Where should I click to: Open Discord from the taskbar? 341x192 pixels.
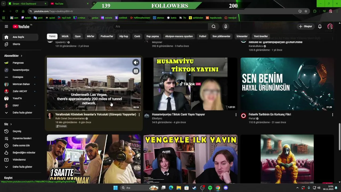[226, 188]
